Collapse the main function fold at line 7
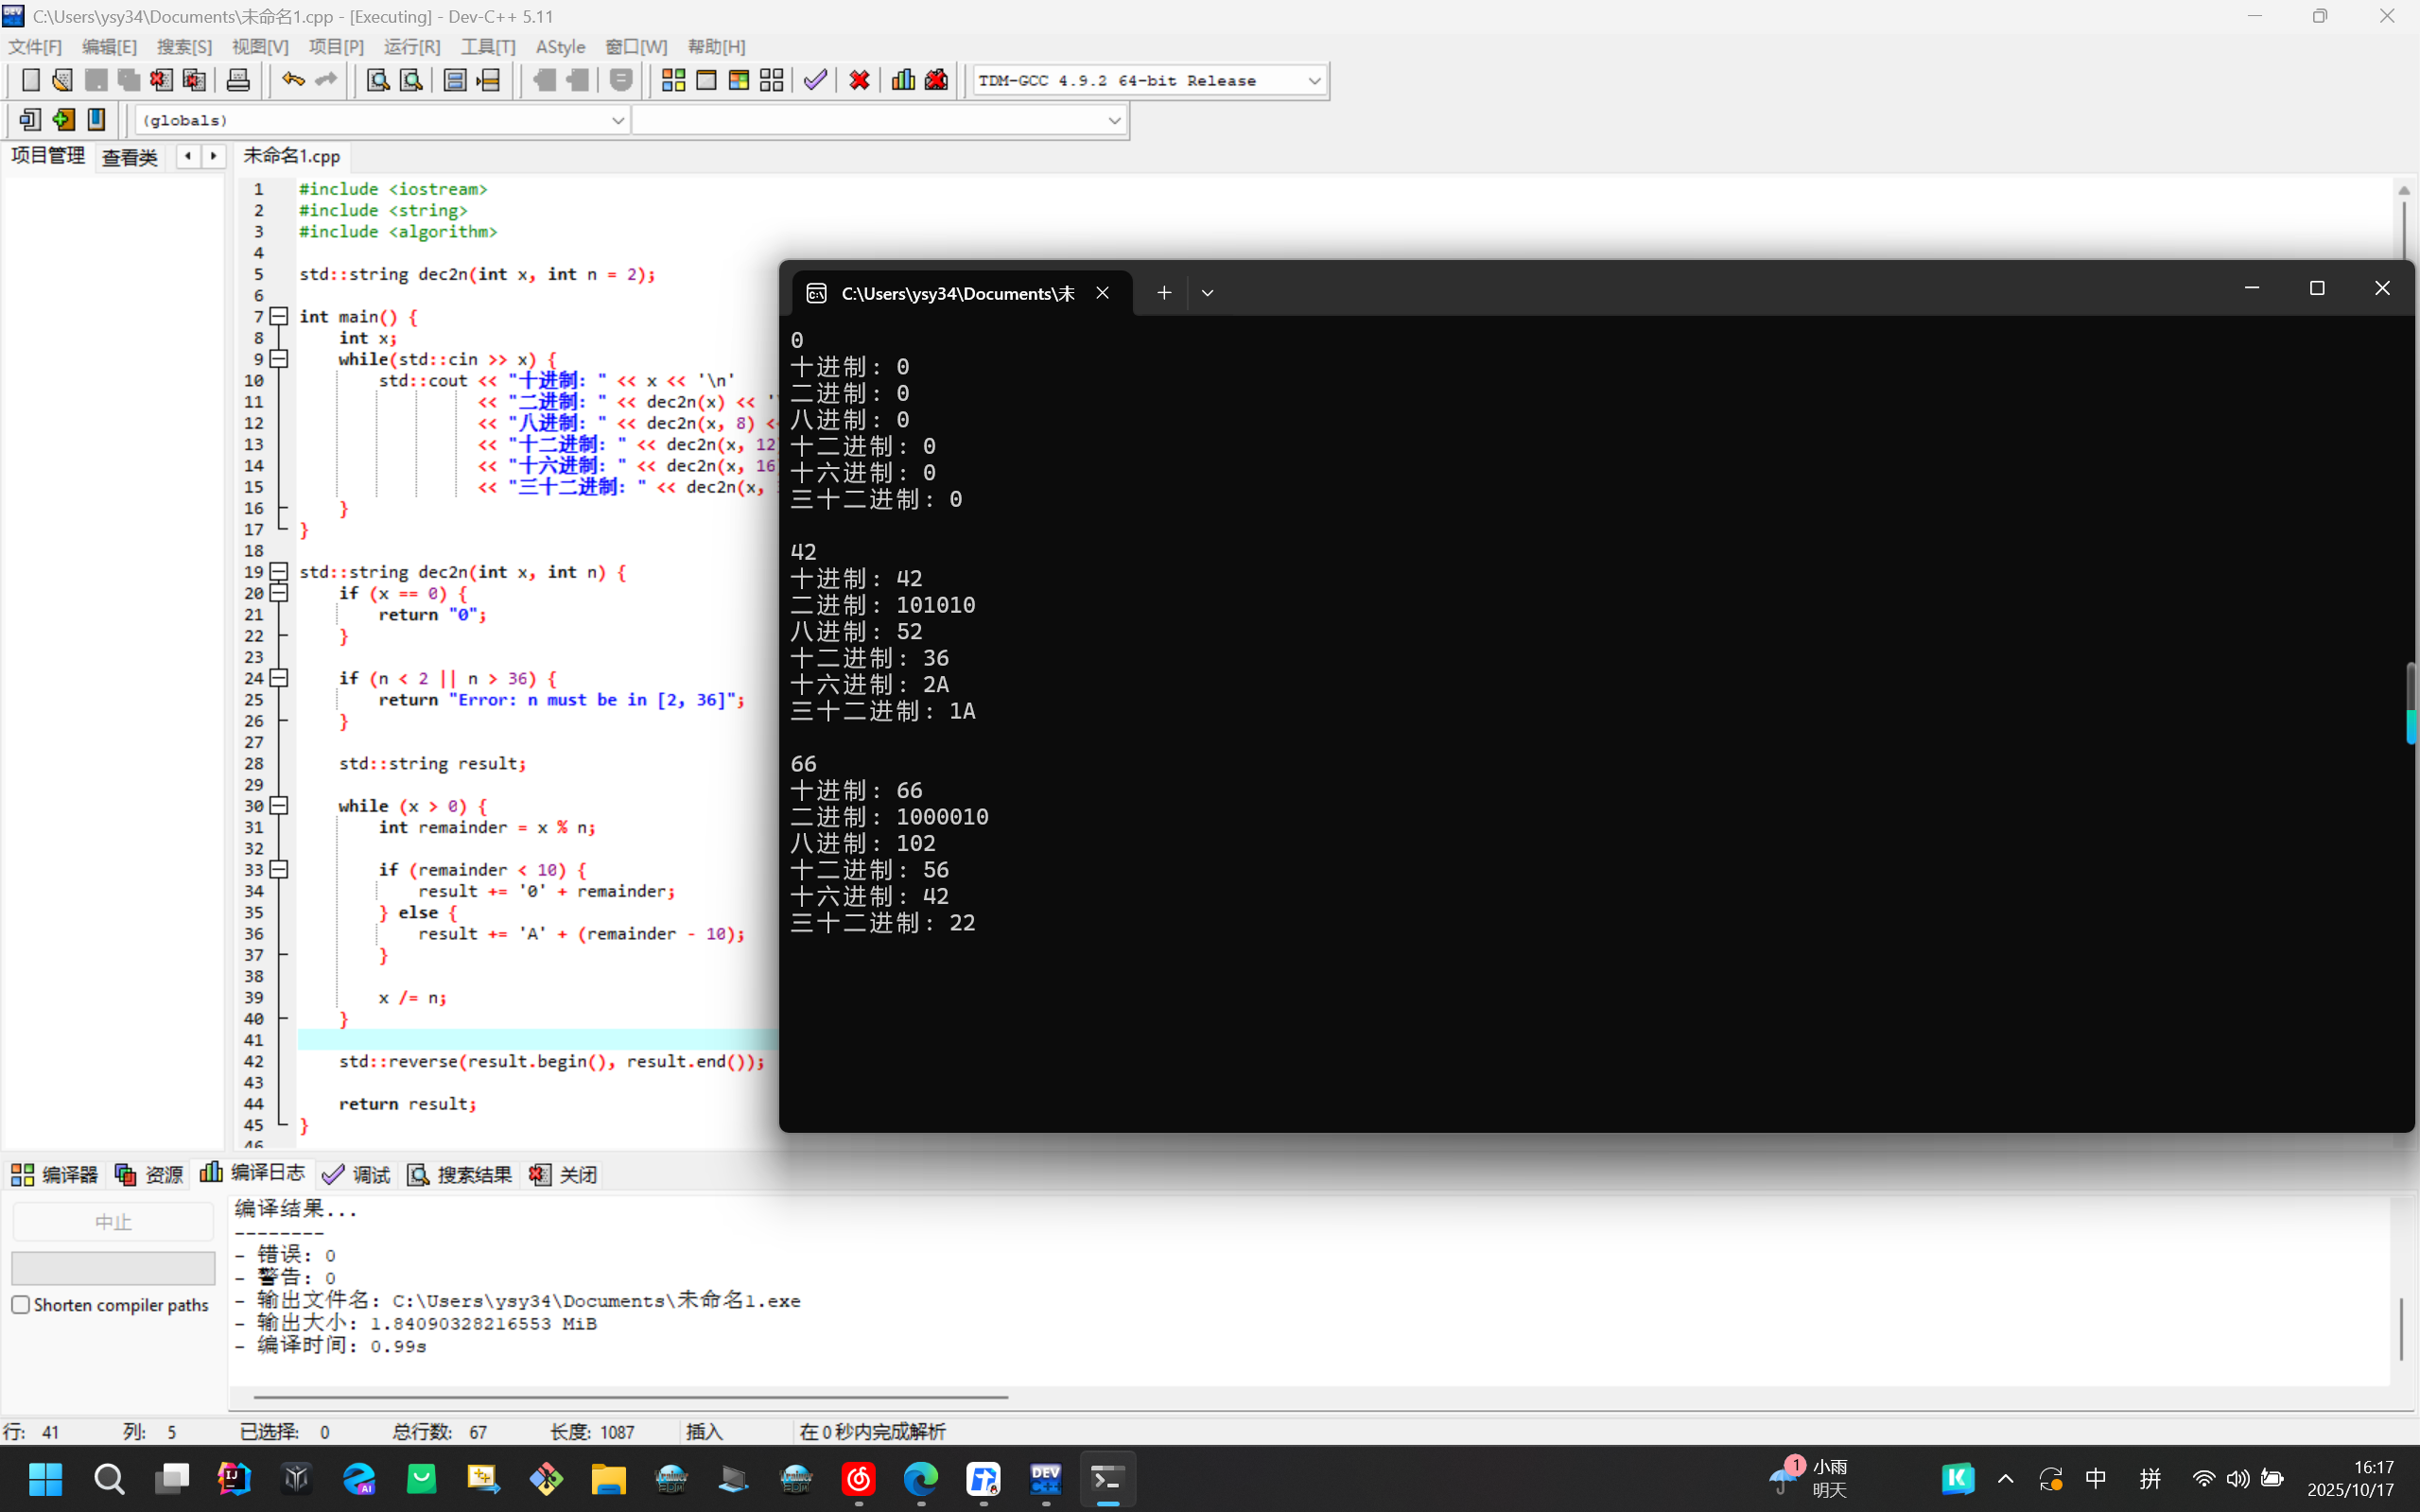 click(279, 316)
